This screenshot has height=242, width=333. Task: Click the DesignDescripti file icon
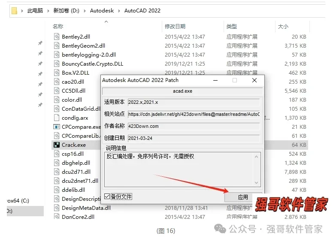[x=57, y=199]
